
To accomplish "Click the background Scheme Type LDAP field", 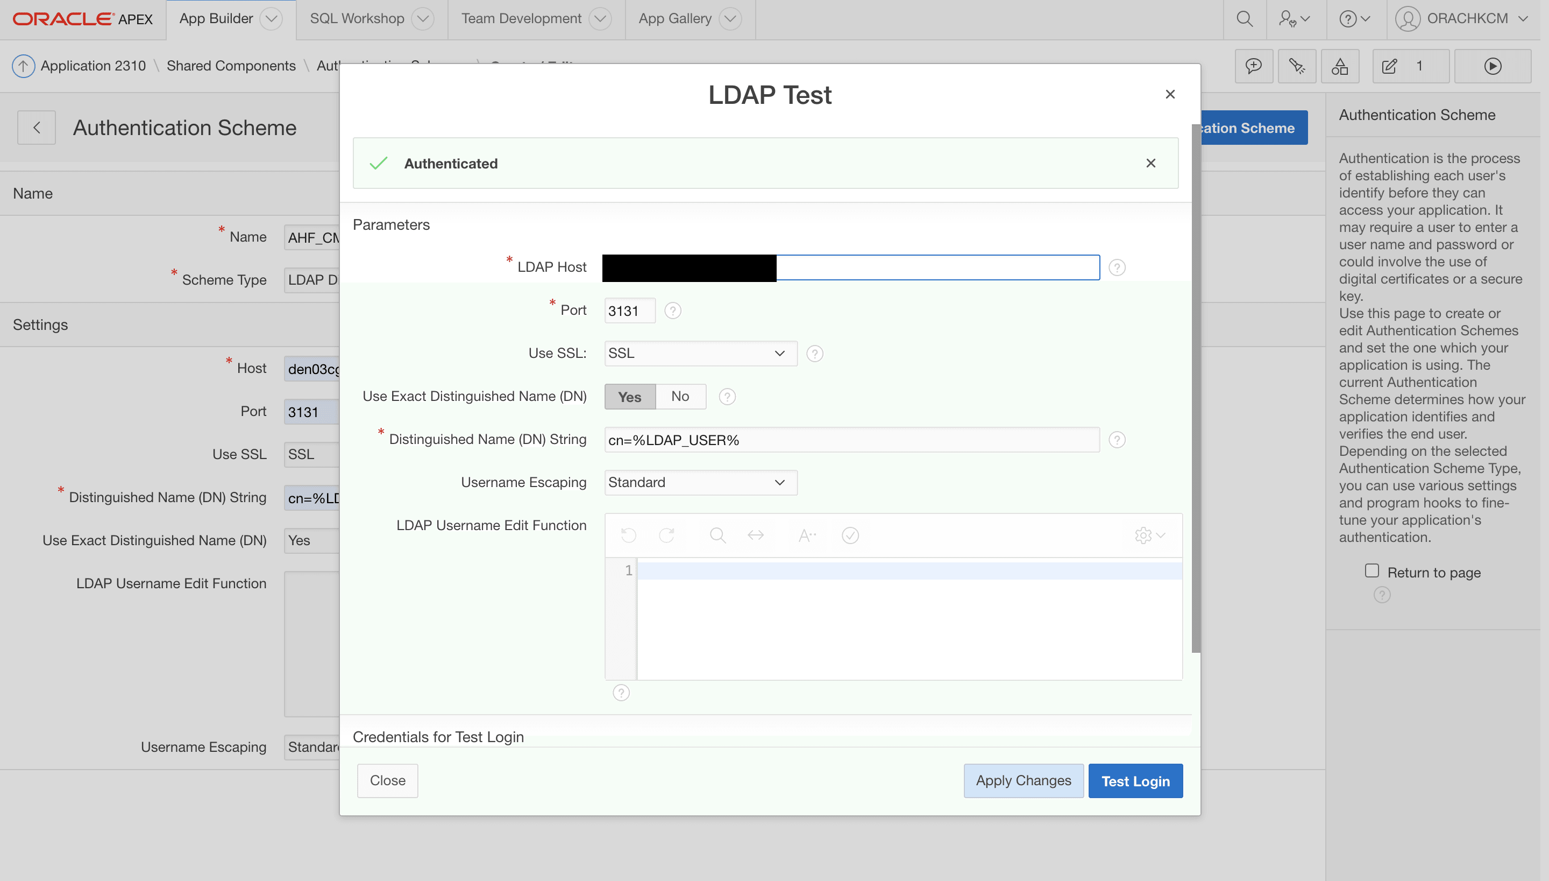I will (311, 280).
